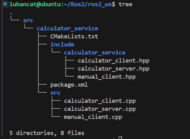Click calculator_service directory under include

(x=95, y=53)
